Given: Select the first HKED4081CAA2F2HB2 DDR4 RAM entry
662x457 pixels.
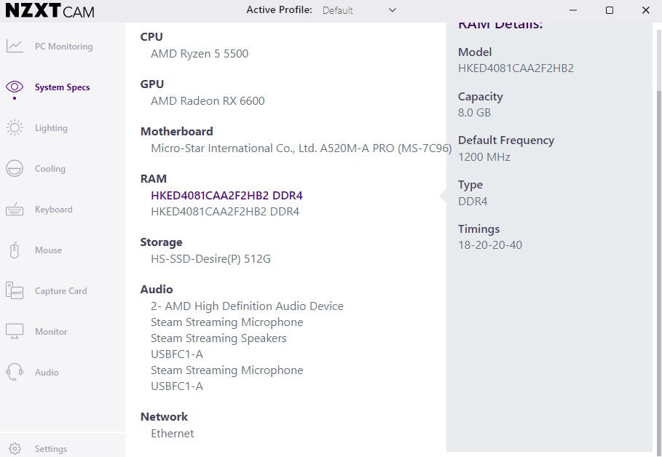Looking at the screenshot, I should 226,196.
